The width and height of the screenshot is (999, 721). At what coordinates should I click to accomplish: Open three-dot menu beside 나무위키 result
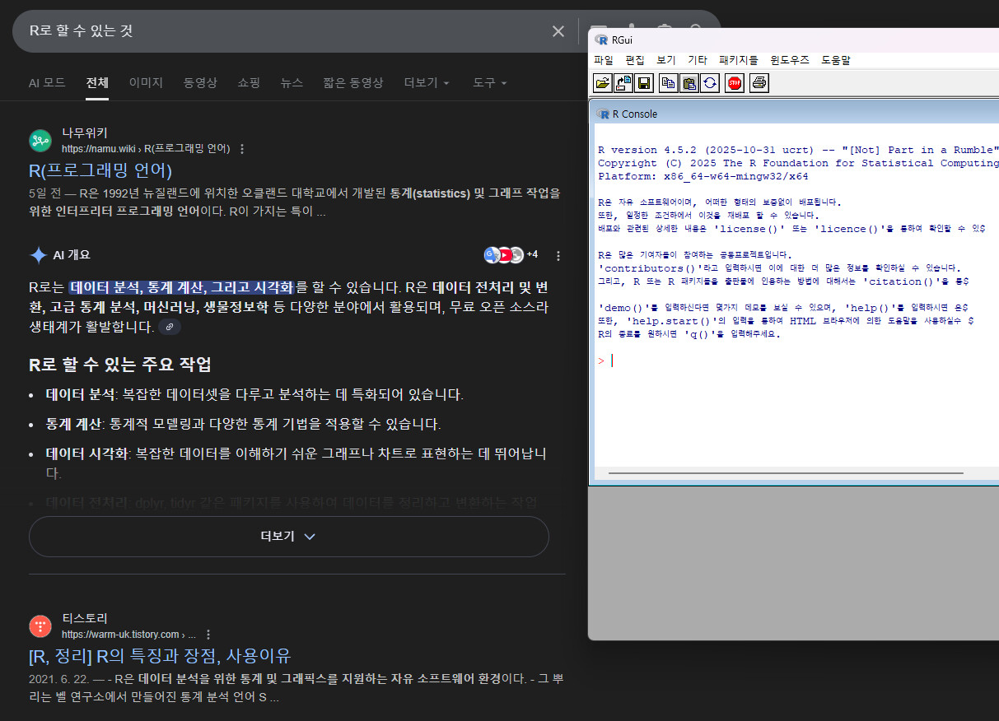pos(242,149)
